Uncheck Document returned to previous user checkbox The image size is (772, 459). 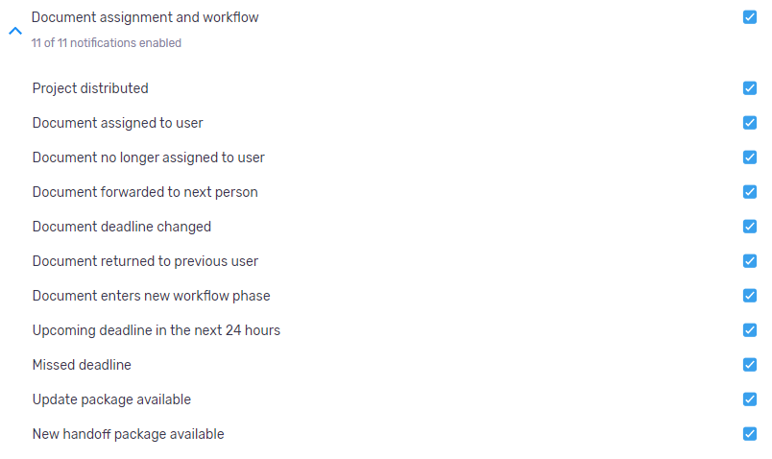(750, 261)
